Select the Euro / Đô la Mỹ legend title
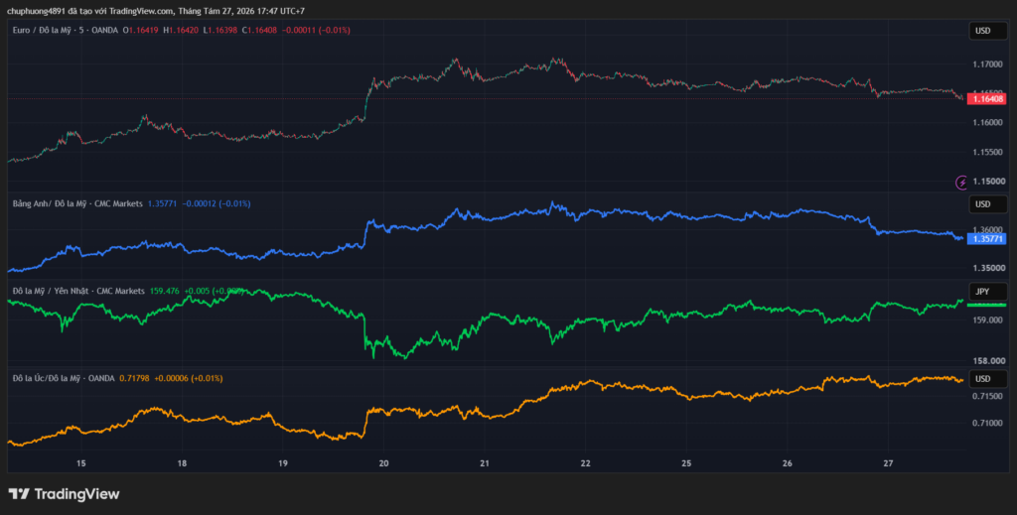The image size is (1017, 515). pos(66,30)
